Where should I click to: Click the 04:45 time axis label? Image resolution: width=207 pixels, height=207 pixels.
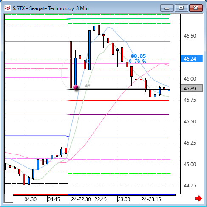[x=54, y=199]
